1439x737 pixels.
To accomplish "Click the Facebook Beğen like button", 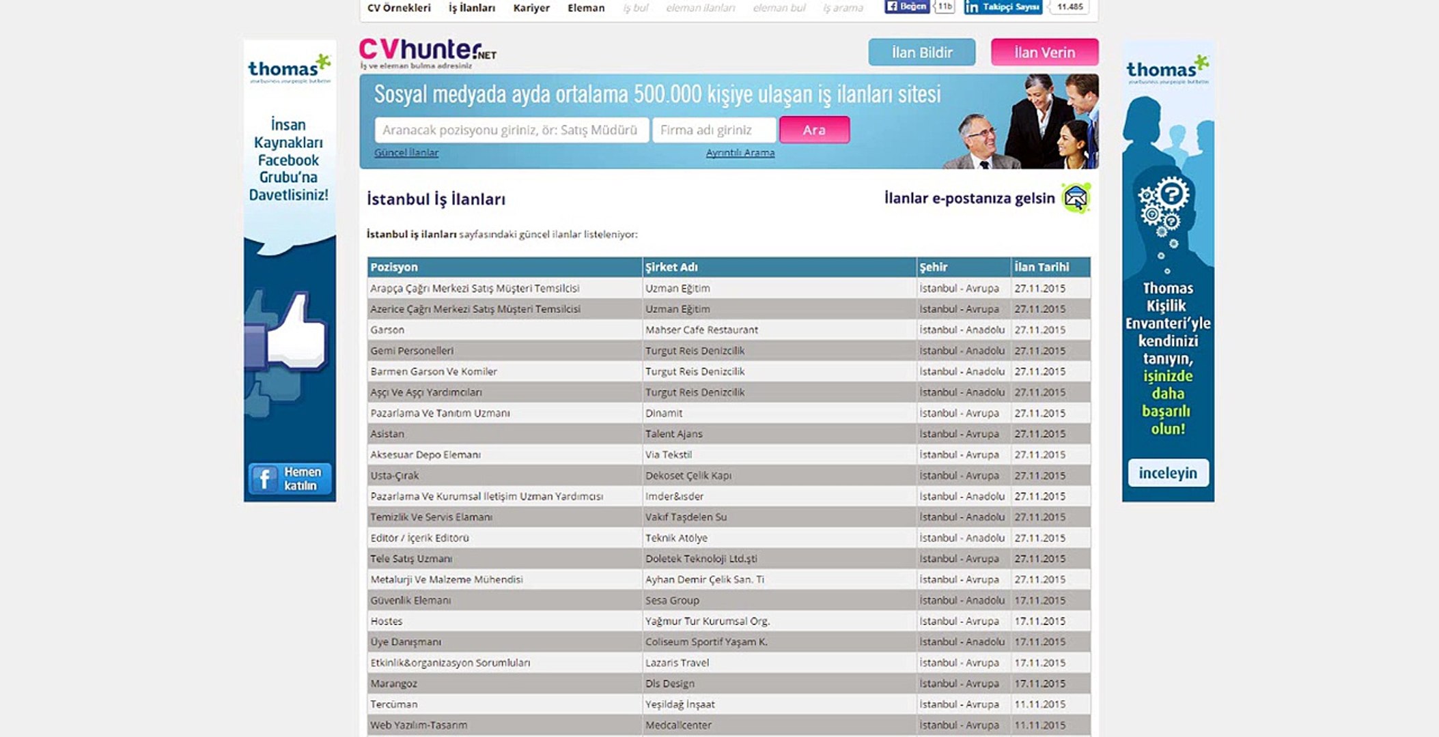I will click(x=906, y=7).
